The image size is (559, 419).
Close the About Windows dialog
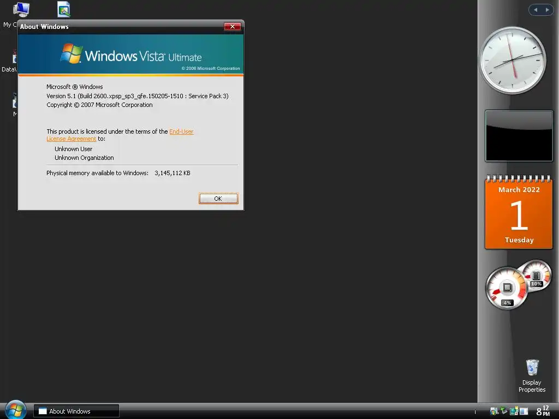click(233, 26)
